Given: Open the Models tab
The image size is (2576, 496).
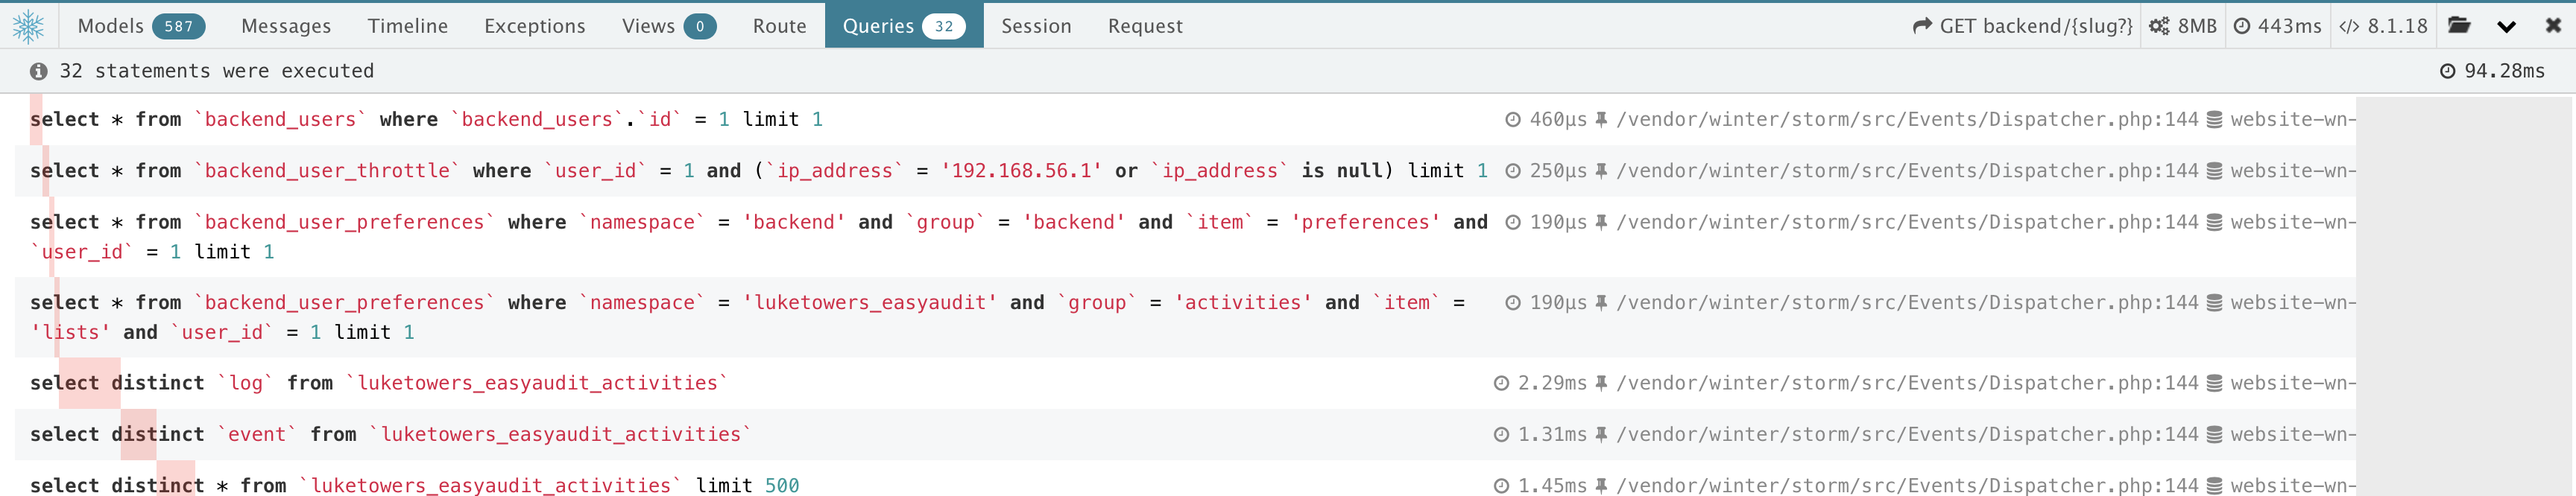Looking at the screenshot, I should point(141,26).
